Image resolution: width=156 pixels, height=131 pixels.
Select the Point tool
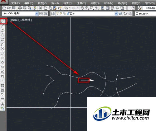pyautogui.click(x=2, y=81)
